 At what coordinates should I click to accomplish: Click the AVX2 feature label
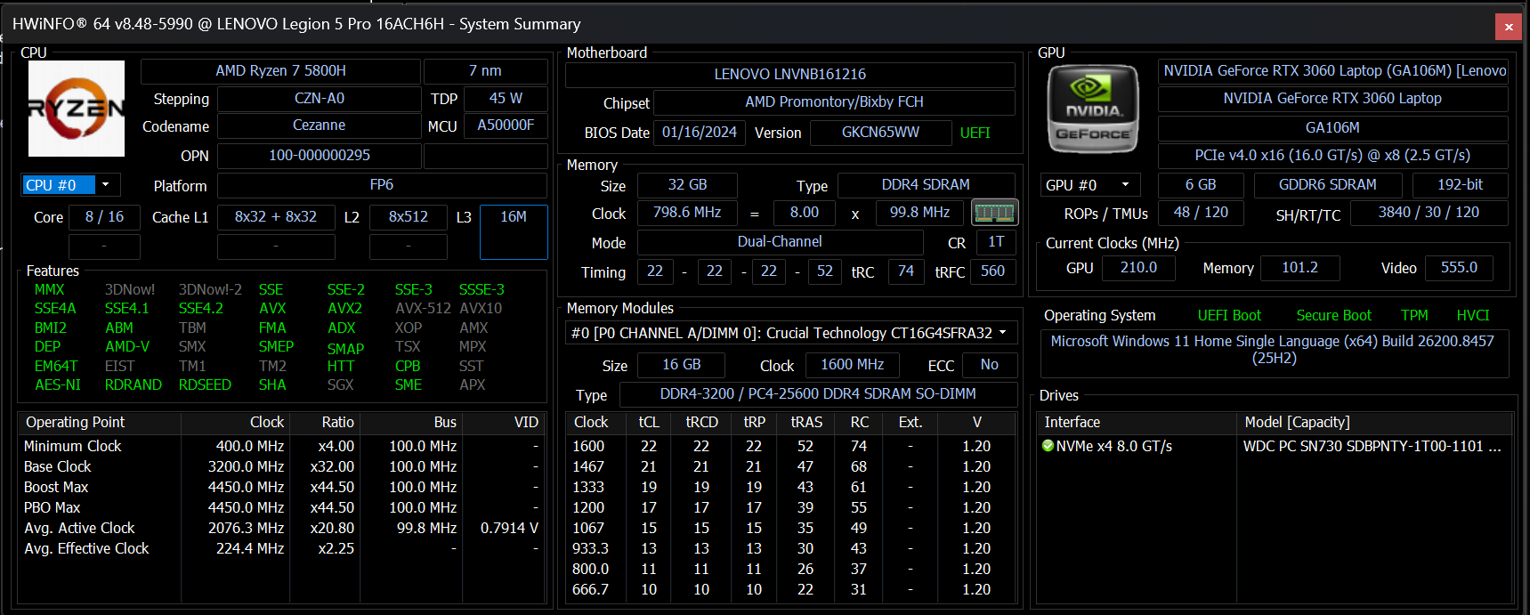[344, 309]
